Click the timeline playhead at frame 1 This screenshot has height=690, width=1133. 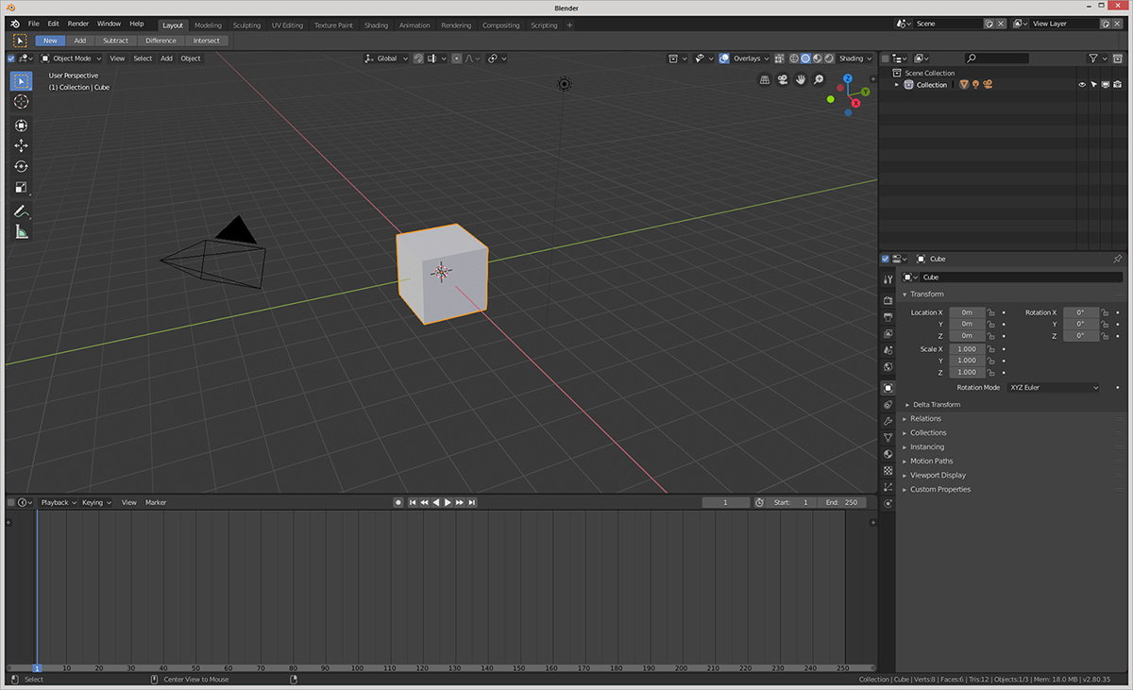(x=37, y=668)
